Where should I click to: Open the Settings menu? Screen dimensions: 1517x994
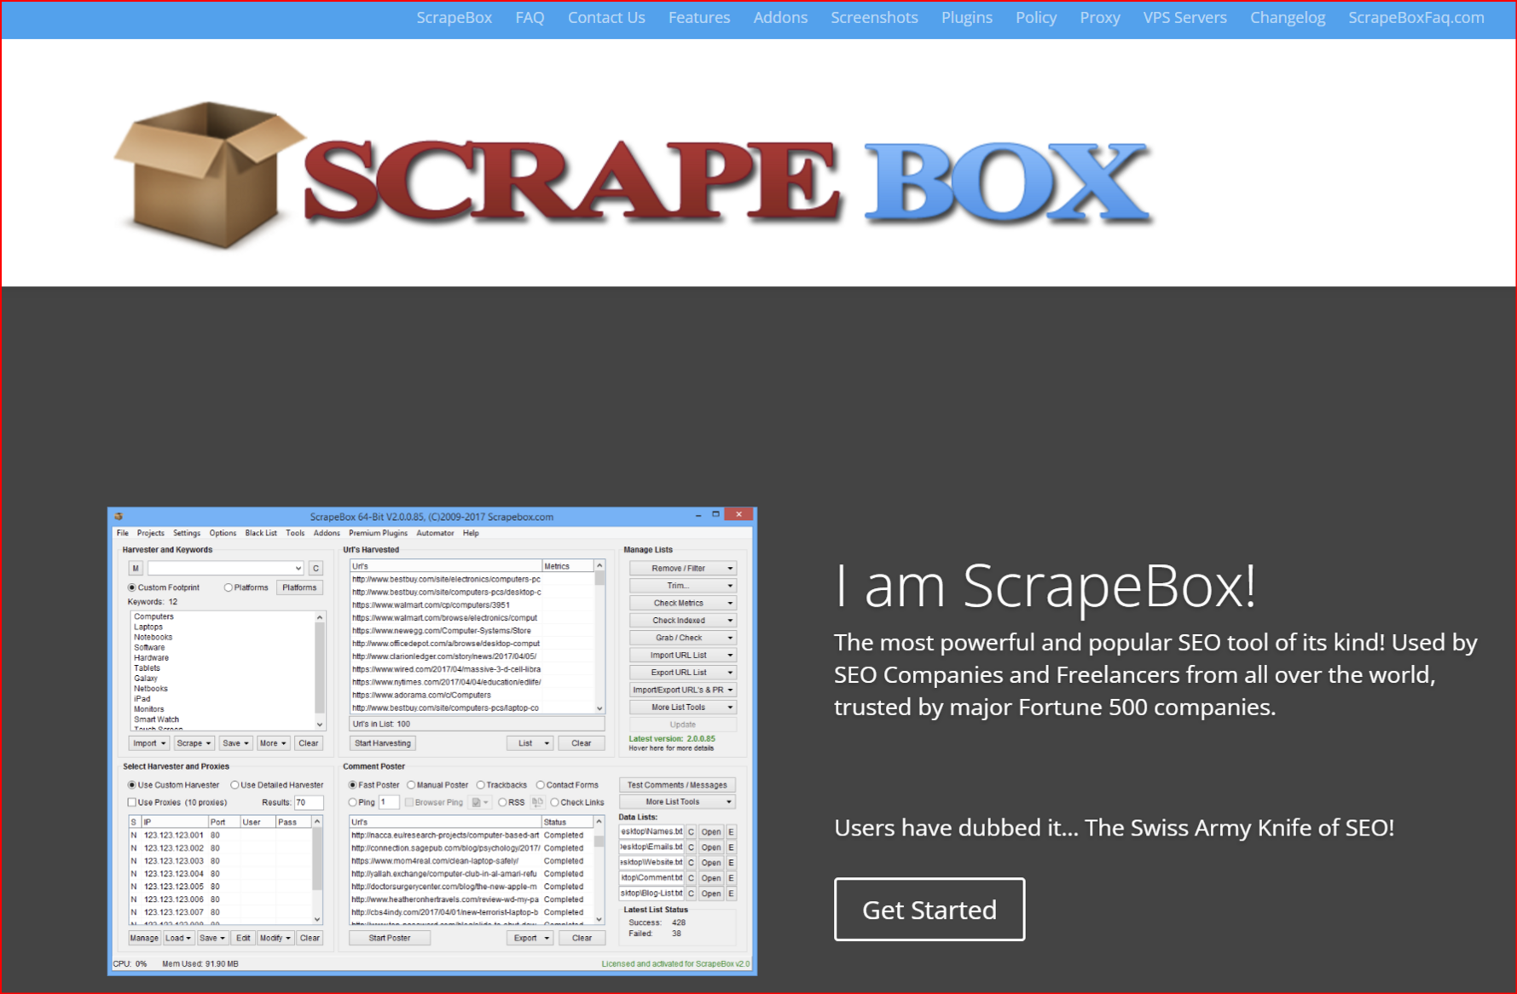[x=187, y=533]
